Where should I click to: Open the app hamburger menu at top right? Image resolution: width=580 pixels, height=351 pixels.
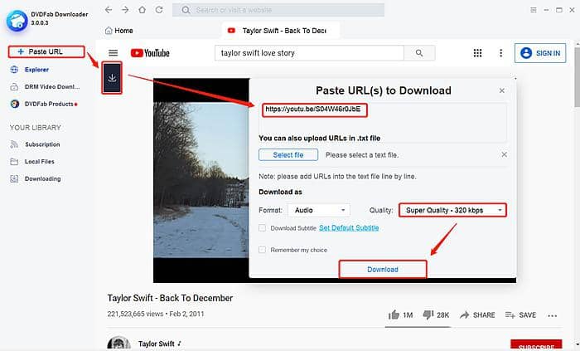[534, 10]
